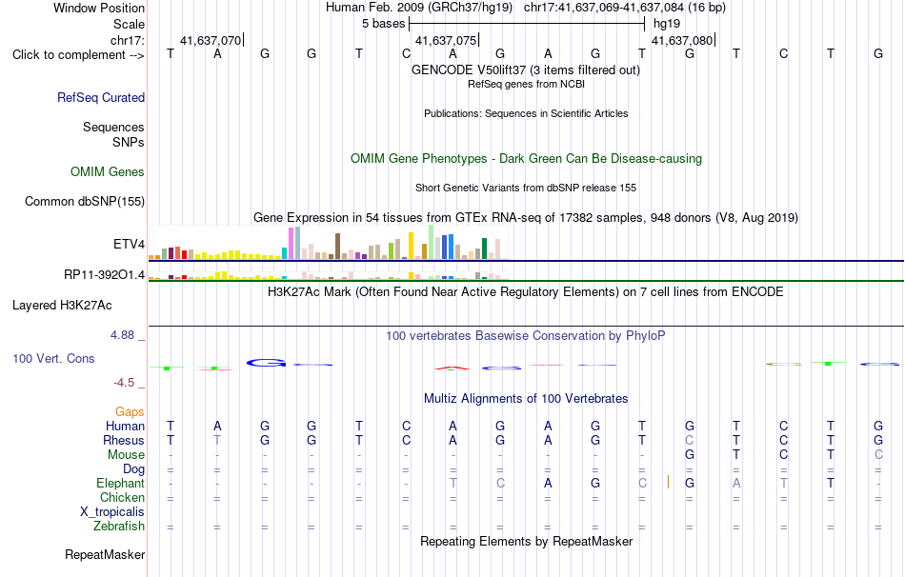The width and height of the screenshot is (905, 577).
Task: Select the Mouse alignment row label
Action: (x=127, y=455)
